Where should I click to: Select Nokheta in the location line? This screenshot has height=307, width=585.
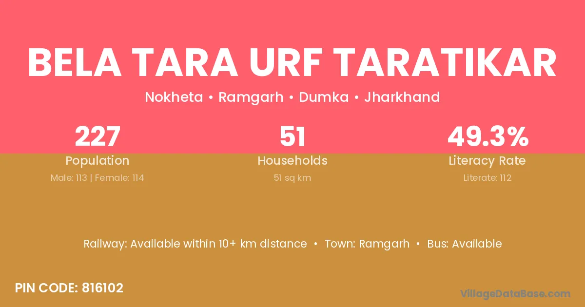[x=174, y=97]
